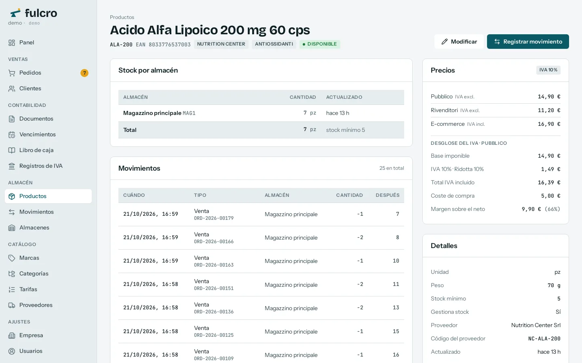The width and height of the screenshot is (582, 363).
Task: Follow the Productos breadcrumb link
Action: [122, 17]
